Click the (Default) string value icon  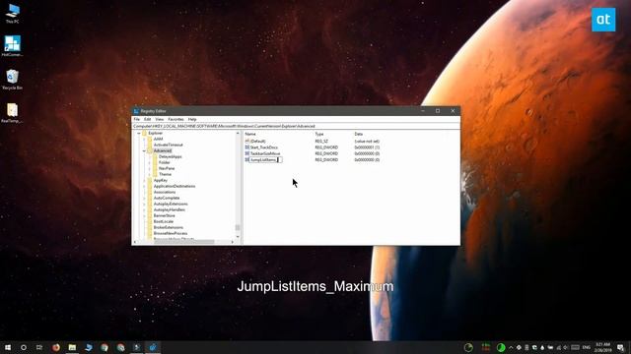pos(247,142)
